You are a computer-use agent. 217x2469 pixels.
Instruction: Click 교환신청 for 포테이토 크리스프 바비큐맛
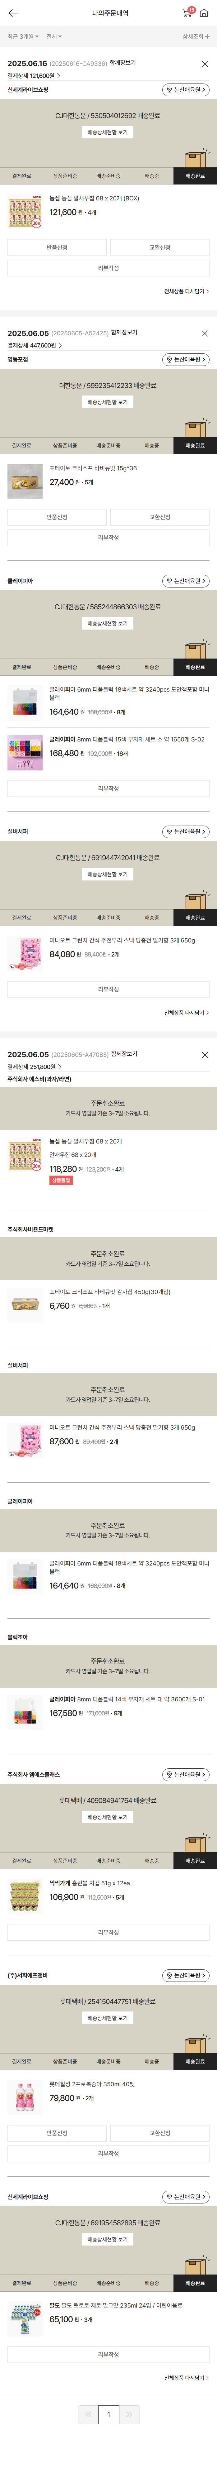tap(160, 517)
